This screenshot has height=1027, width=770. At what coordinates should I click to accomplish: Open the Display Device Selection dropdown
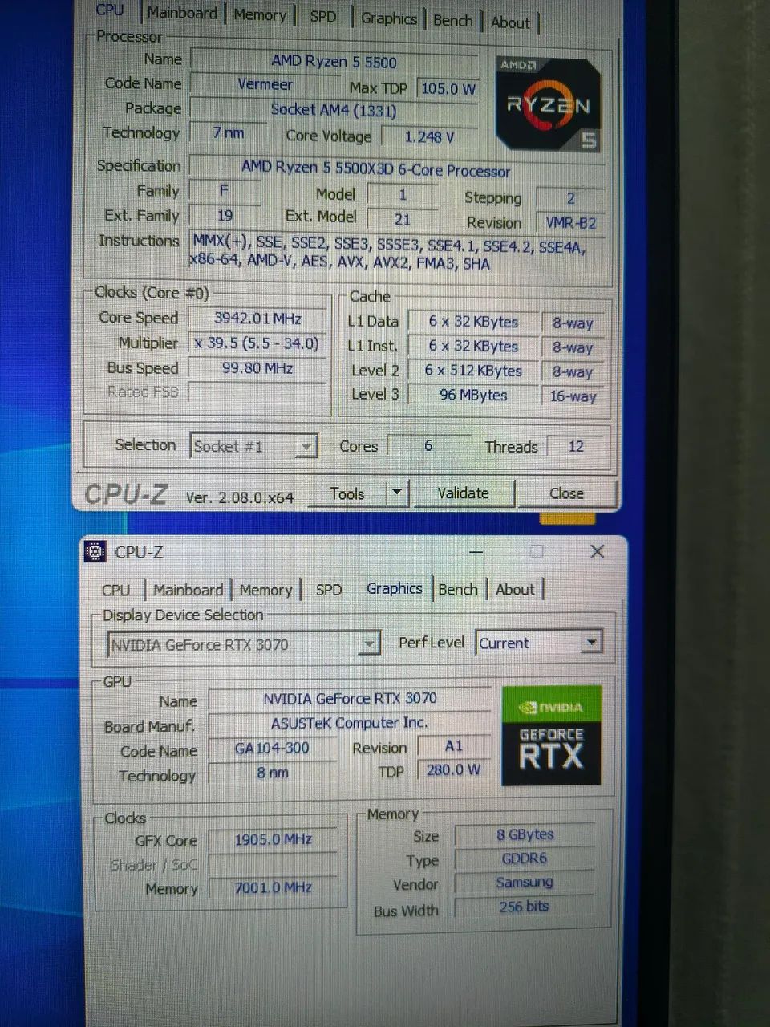coord(243,644)
